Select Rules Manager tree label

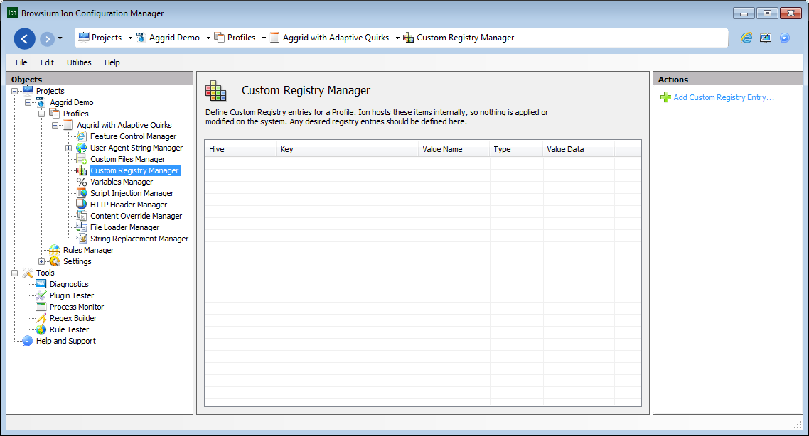point(89,250)
